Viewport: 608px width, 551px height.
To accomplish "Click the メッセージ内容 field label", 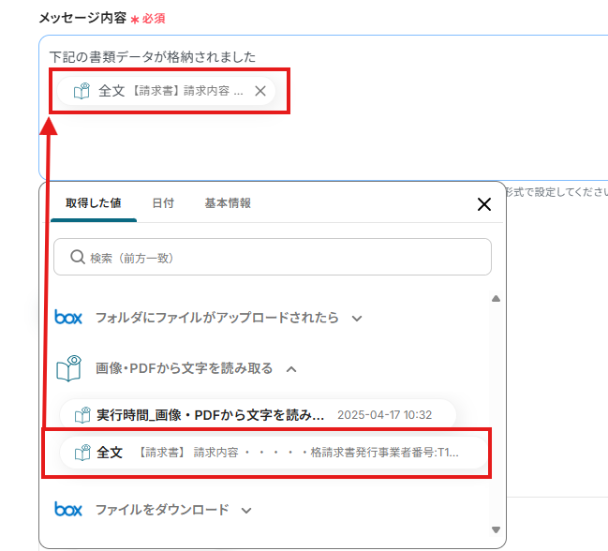I will point(82,18).
